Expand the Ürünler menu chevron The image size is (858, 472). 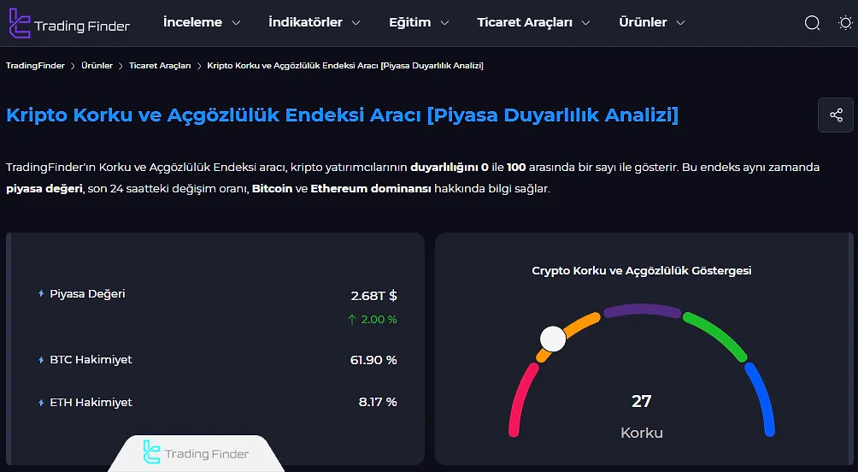[x=681, y=23]
